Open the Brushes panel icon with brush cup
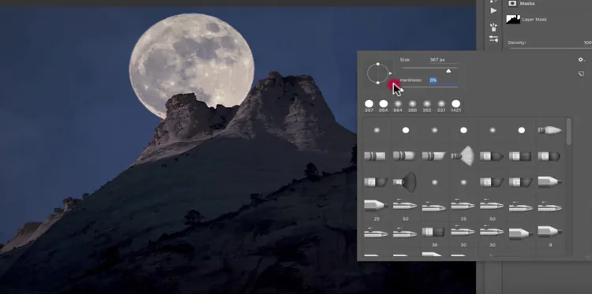 493,27
